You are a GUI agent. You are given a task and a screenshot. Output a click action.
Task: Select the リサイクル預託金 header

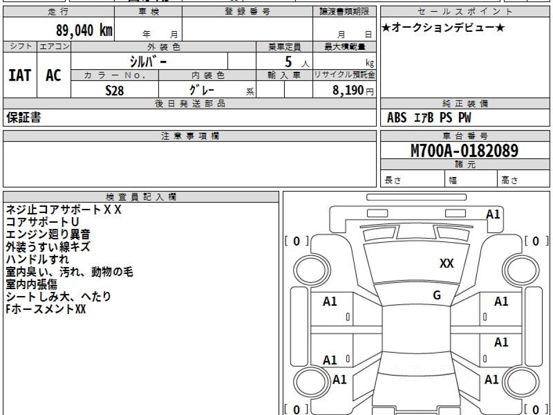(345, 75)
